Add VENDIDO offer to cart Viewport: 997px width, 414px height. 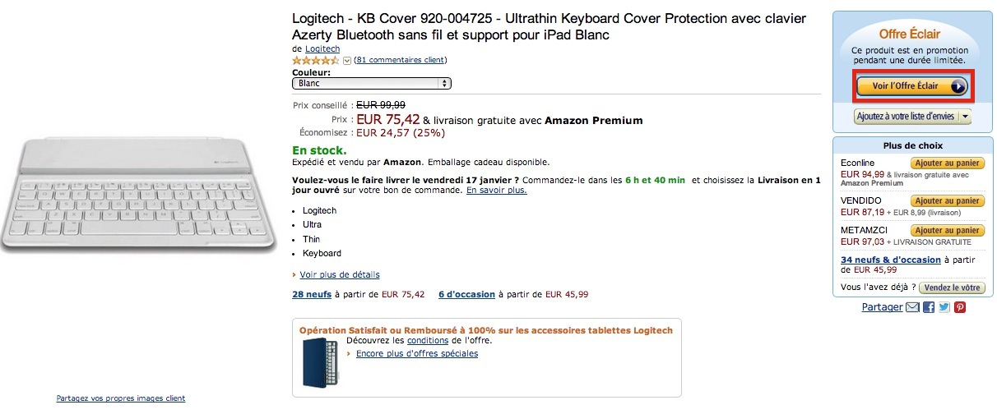pyautogui.click(x=947, y=200)
